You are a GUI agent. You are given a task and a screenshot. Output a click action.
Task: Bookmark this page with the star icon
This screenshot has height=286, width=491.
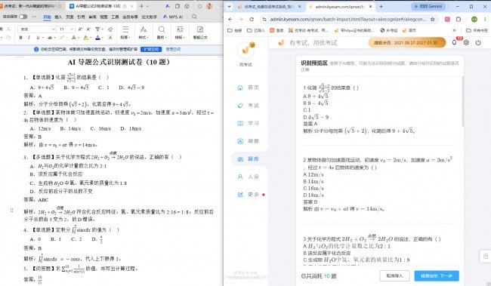tap(432, 19)
